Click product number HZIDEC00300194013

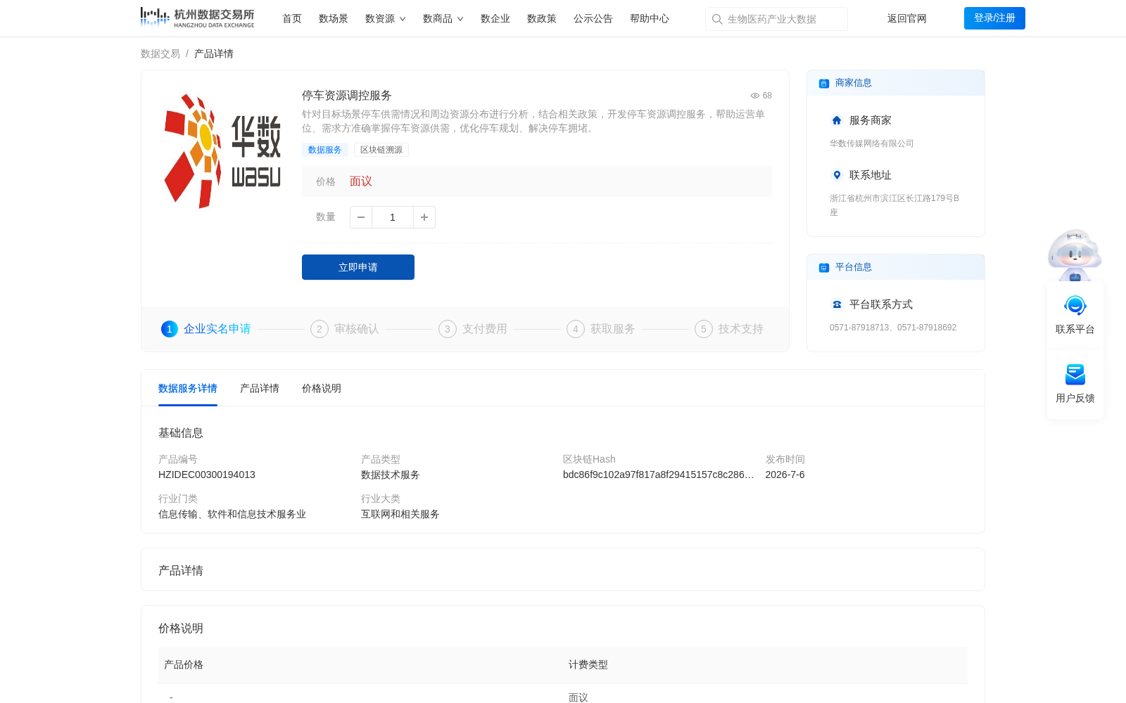207,475
